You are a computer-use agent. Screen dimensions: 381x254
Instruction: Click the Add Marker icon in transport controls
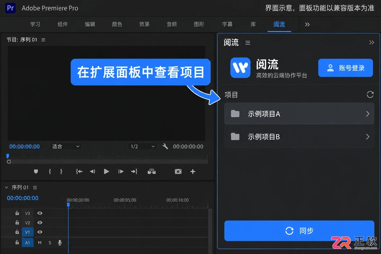(36, 171)
